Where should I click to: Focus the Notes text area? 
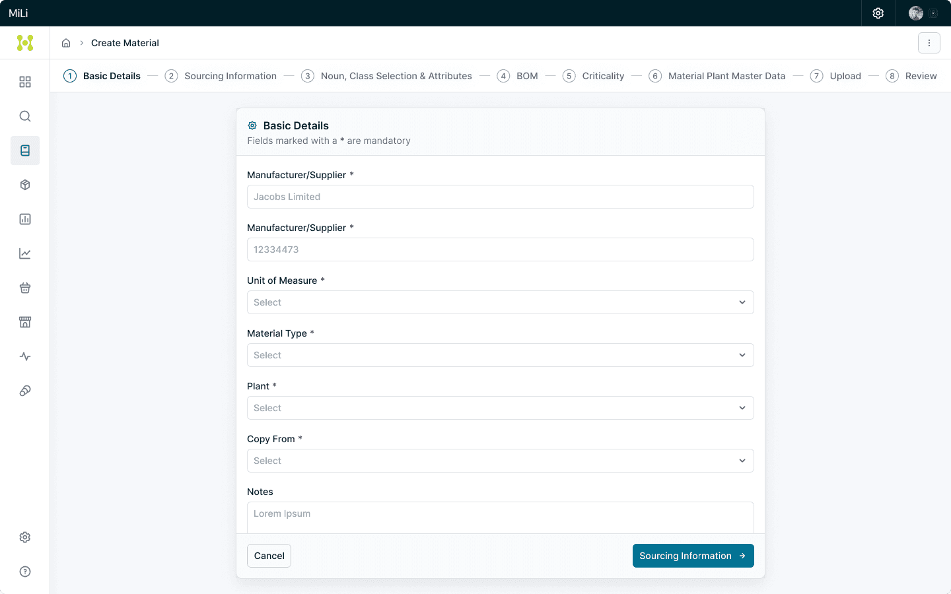click(501, 517)
